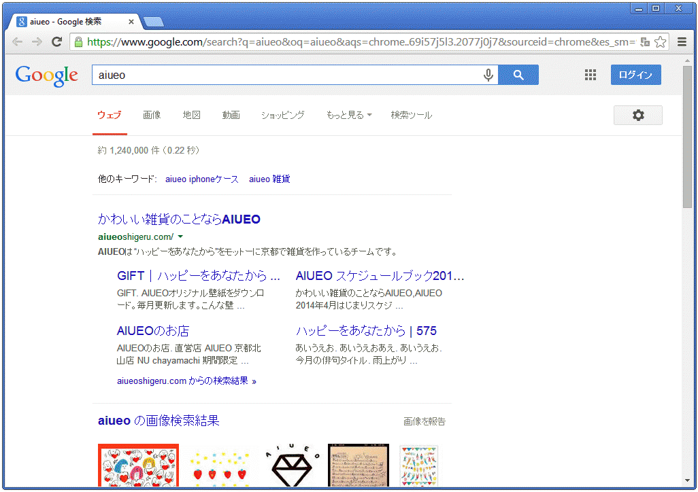This screenshot has height=492, width=698.
Task: Click the 他のキーワード label
Action: coord(127,179)
